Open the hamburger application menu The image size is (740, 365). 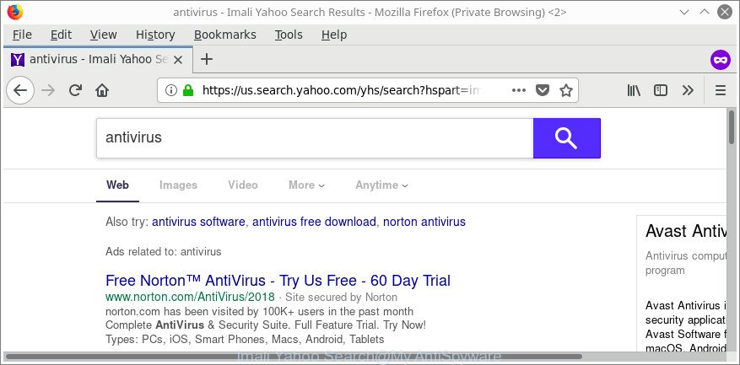pyautogui.click(x=721, y=90)
